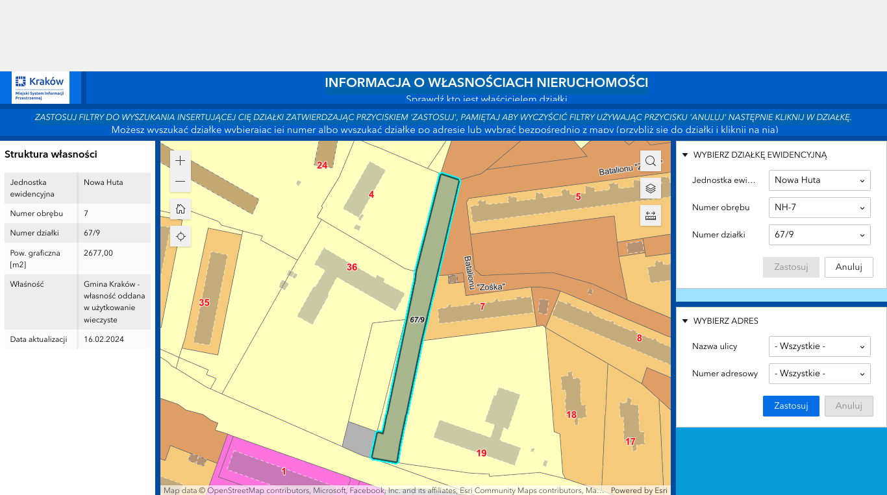
Task: Zoom out on the map
Action: (181, 182)
